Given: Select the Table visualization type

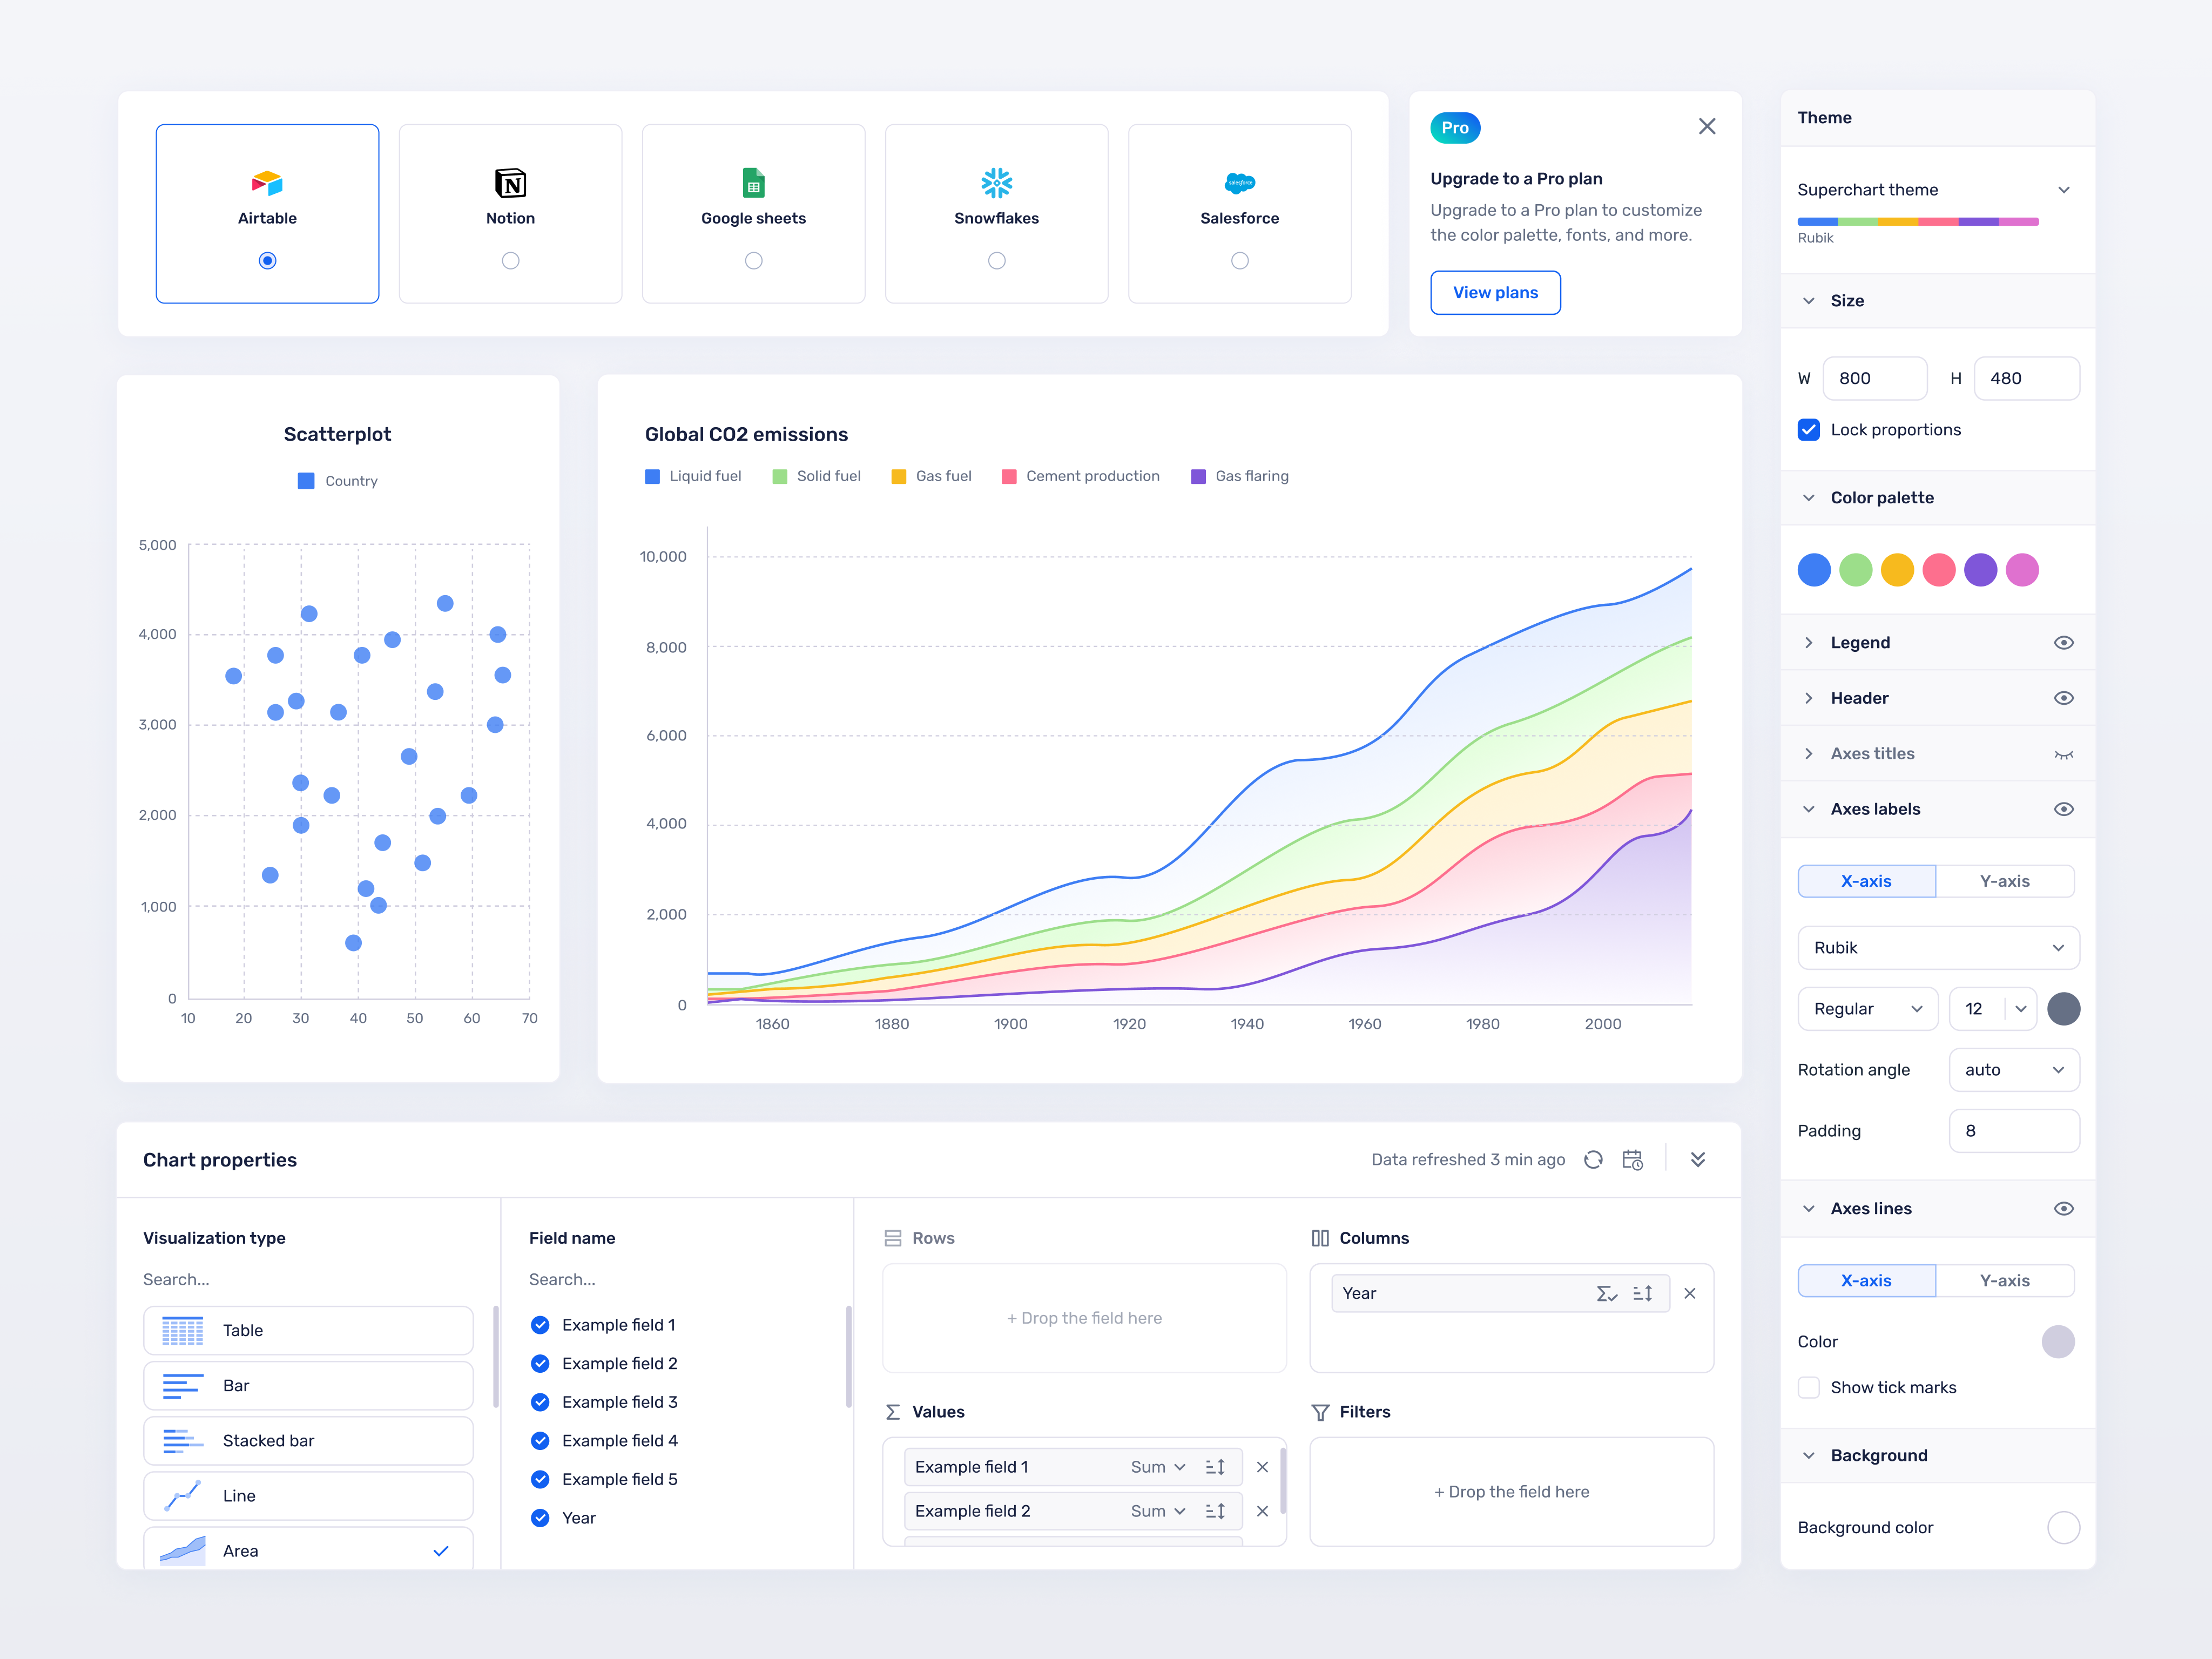Looking at the screenshot, I should (x=308, y=1330).
